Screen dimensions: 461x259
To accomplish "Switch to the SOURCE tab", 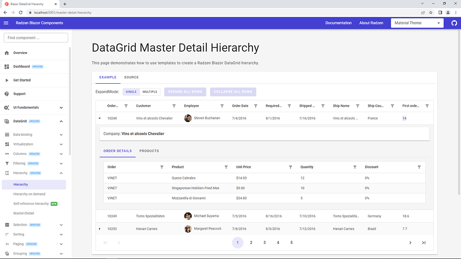I will [131, 77].
